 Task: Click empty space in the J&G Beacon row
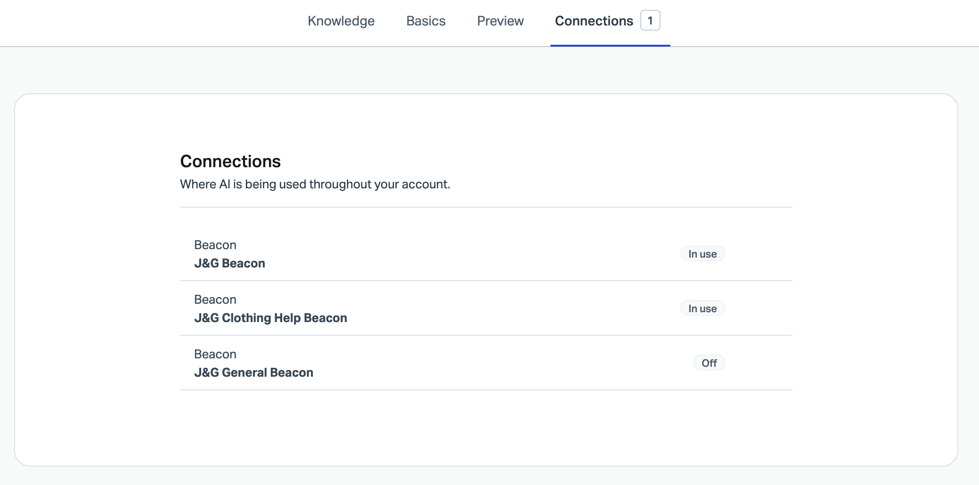click(x=471, y=254)
